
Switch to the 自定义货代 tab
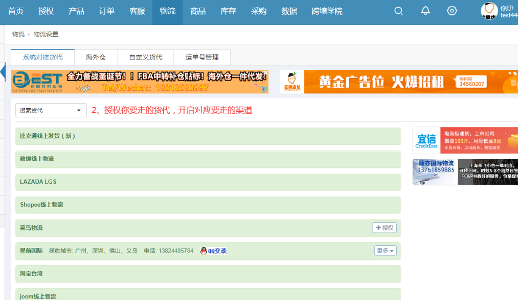click(x=146, y=57)
